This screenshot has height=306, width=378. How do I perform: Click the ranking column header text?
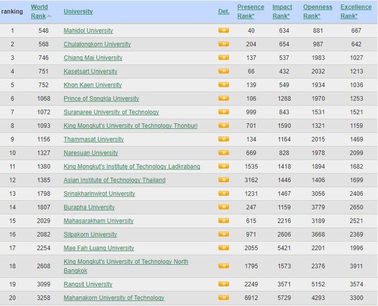[x=12, y=12]
